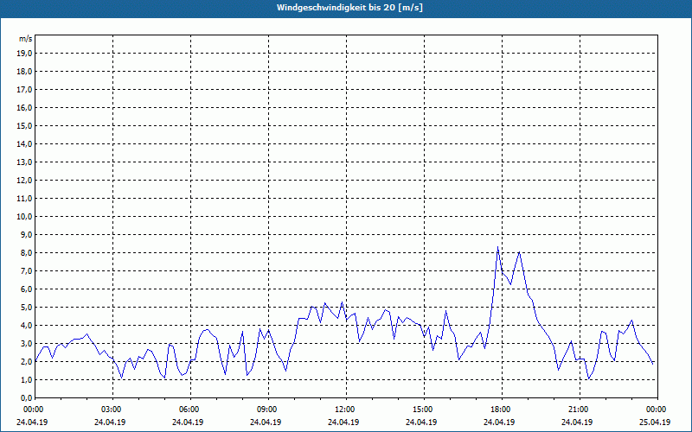Screen dimensions: 692x432
Task: Click the 13,0 y-axis label
Action: pyautogui.click(x=24, y=162)
